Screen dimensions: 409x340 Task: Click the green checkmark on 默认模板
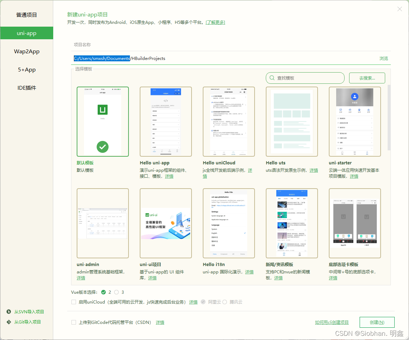coord(103,147)
